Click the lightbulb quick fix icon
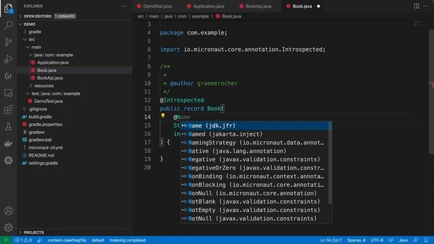Image resolution: width=434 pixels, height=244 pixels. point(163,116)
